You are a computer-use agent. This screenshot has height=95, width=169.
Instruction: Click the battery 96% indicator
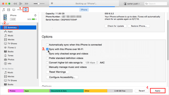(32, 19)
